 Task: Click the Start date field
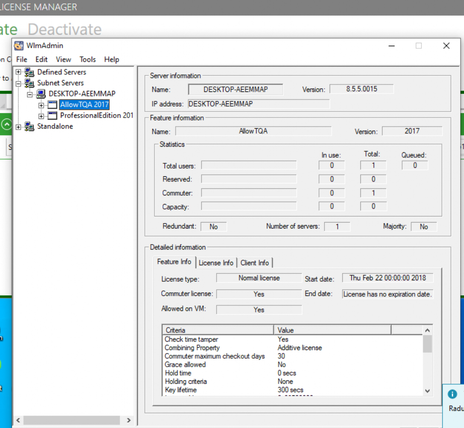388,278
